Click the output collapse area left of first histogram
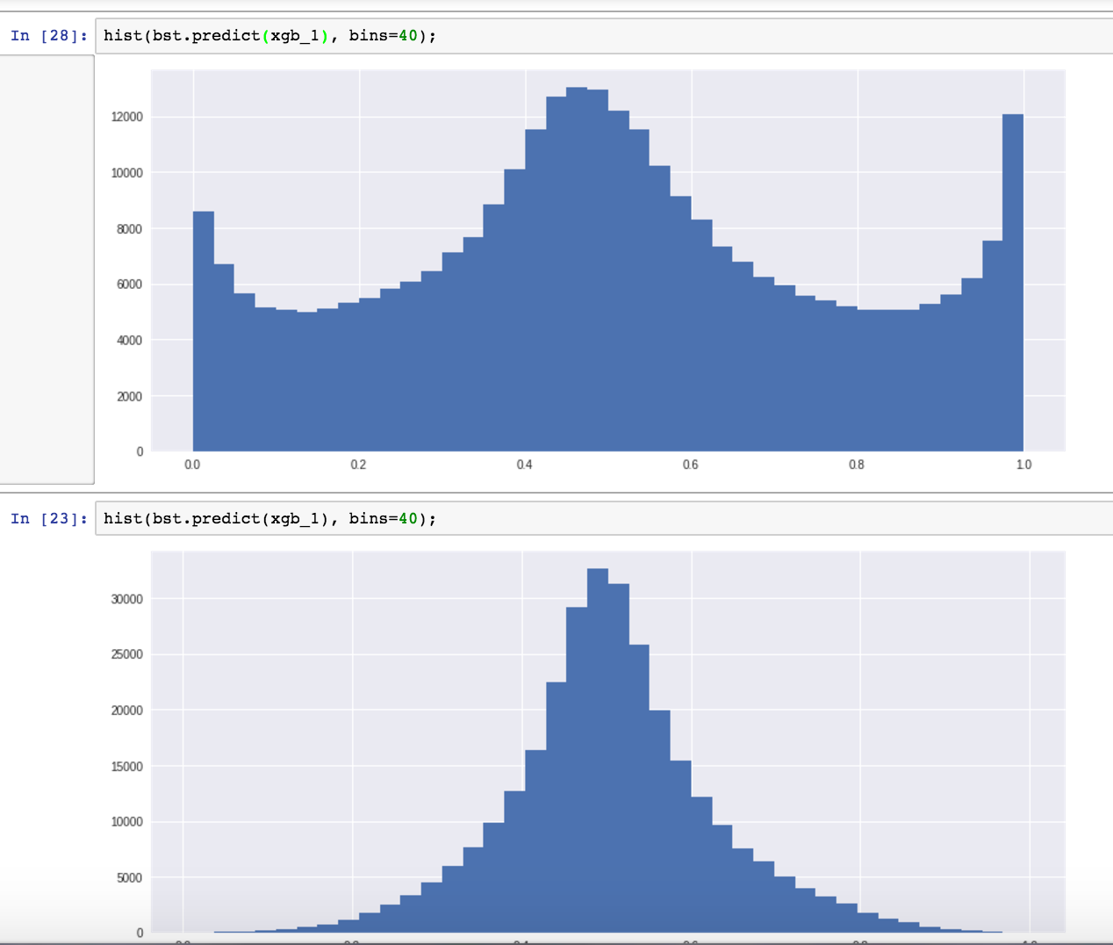1113x945 pixels. (x=47, y=270)
